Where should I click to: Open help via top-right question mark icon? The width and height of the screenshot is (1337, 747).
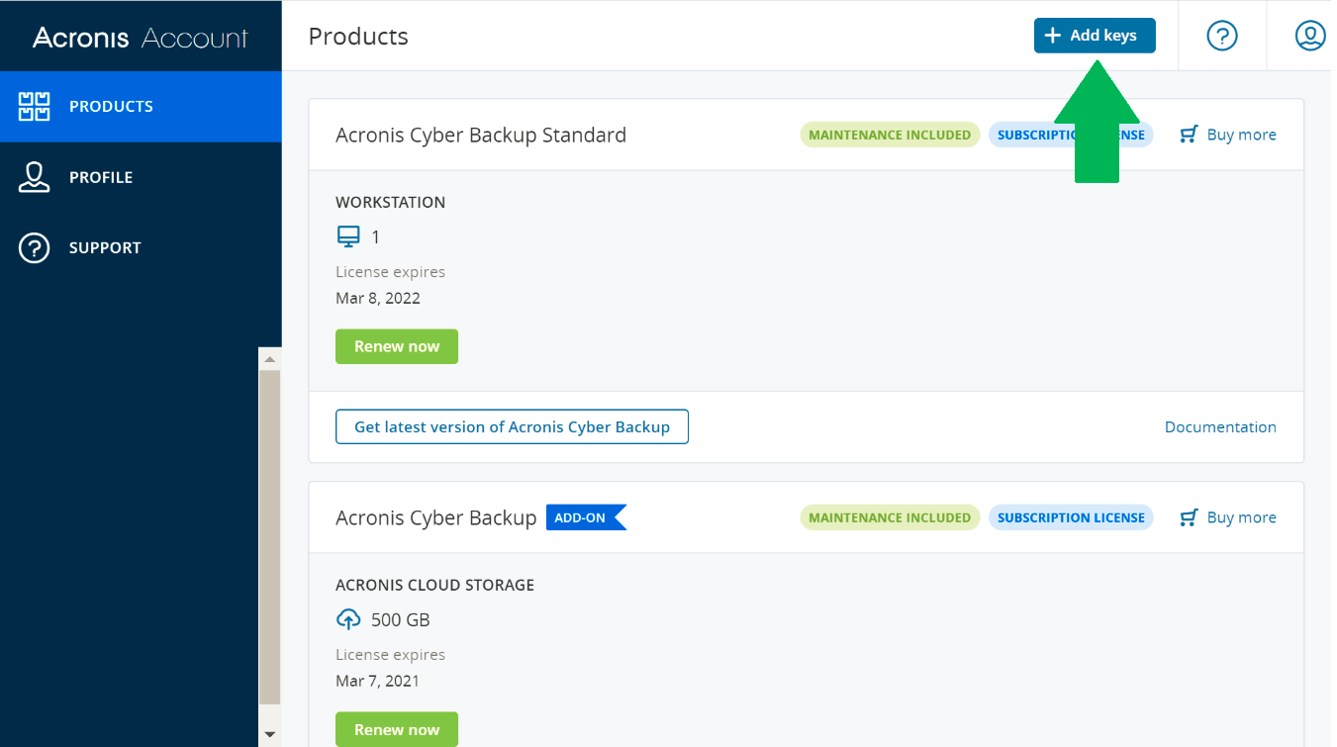[1222, 36]
